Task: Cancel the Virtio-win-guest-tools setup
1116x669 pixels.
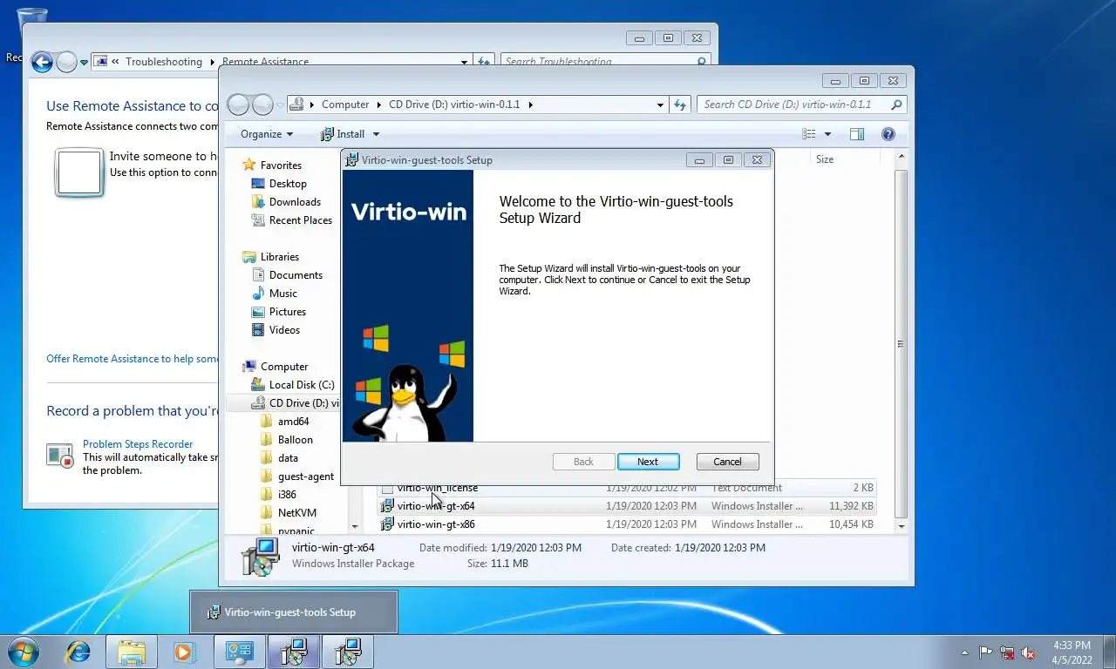Action: [x=727, y=462]
